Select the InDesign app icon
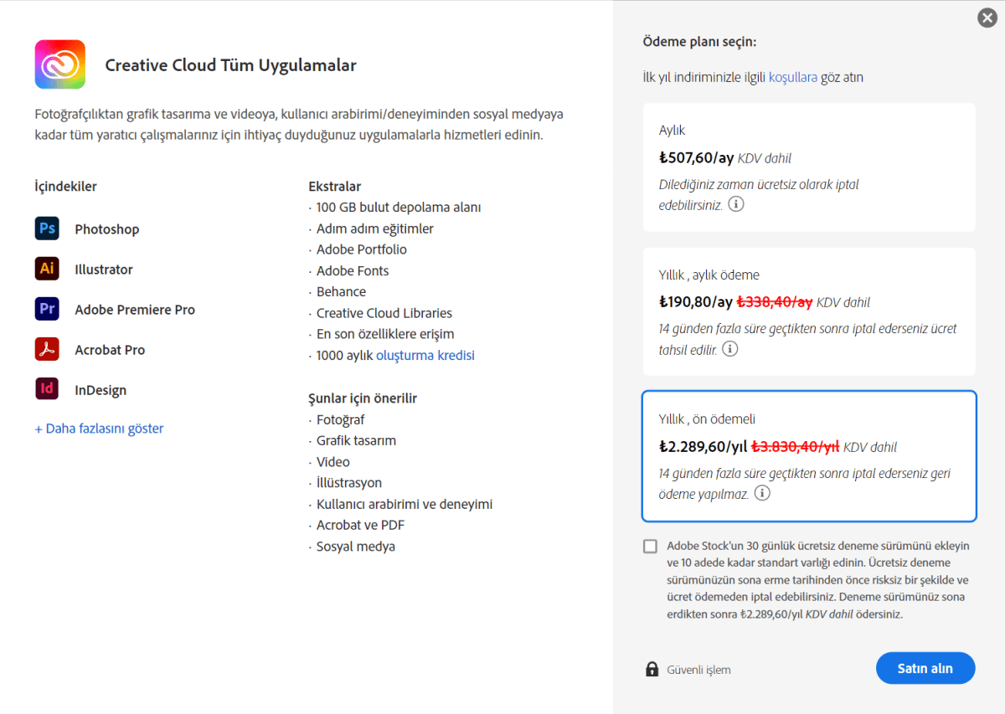Viewport: 1005px width, 714px height. 48,389
